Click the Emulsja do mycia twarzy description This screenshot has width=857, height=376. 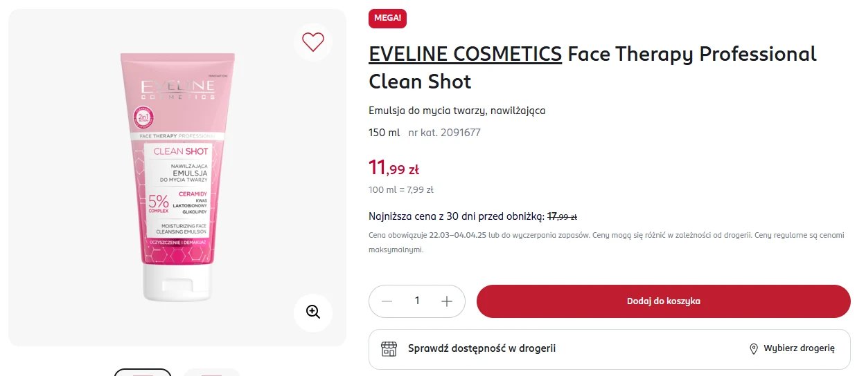[457, 111]
